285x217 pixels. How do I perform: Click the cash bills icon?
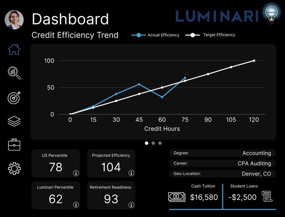[177, 197]
